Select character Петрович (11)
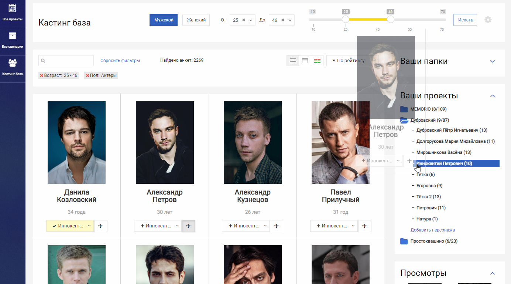 point(431,208)
